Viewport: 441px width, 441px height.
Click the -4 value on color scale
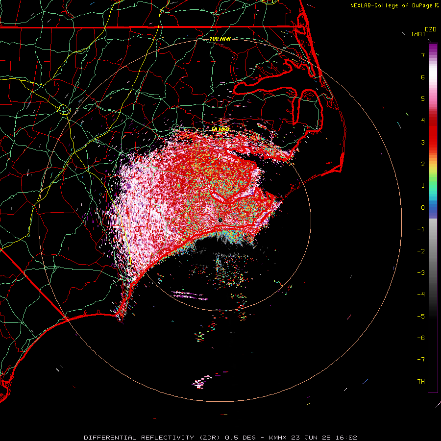coord(421,294)
